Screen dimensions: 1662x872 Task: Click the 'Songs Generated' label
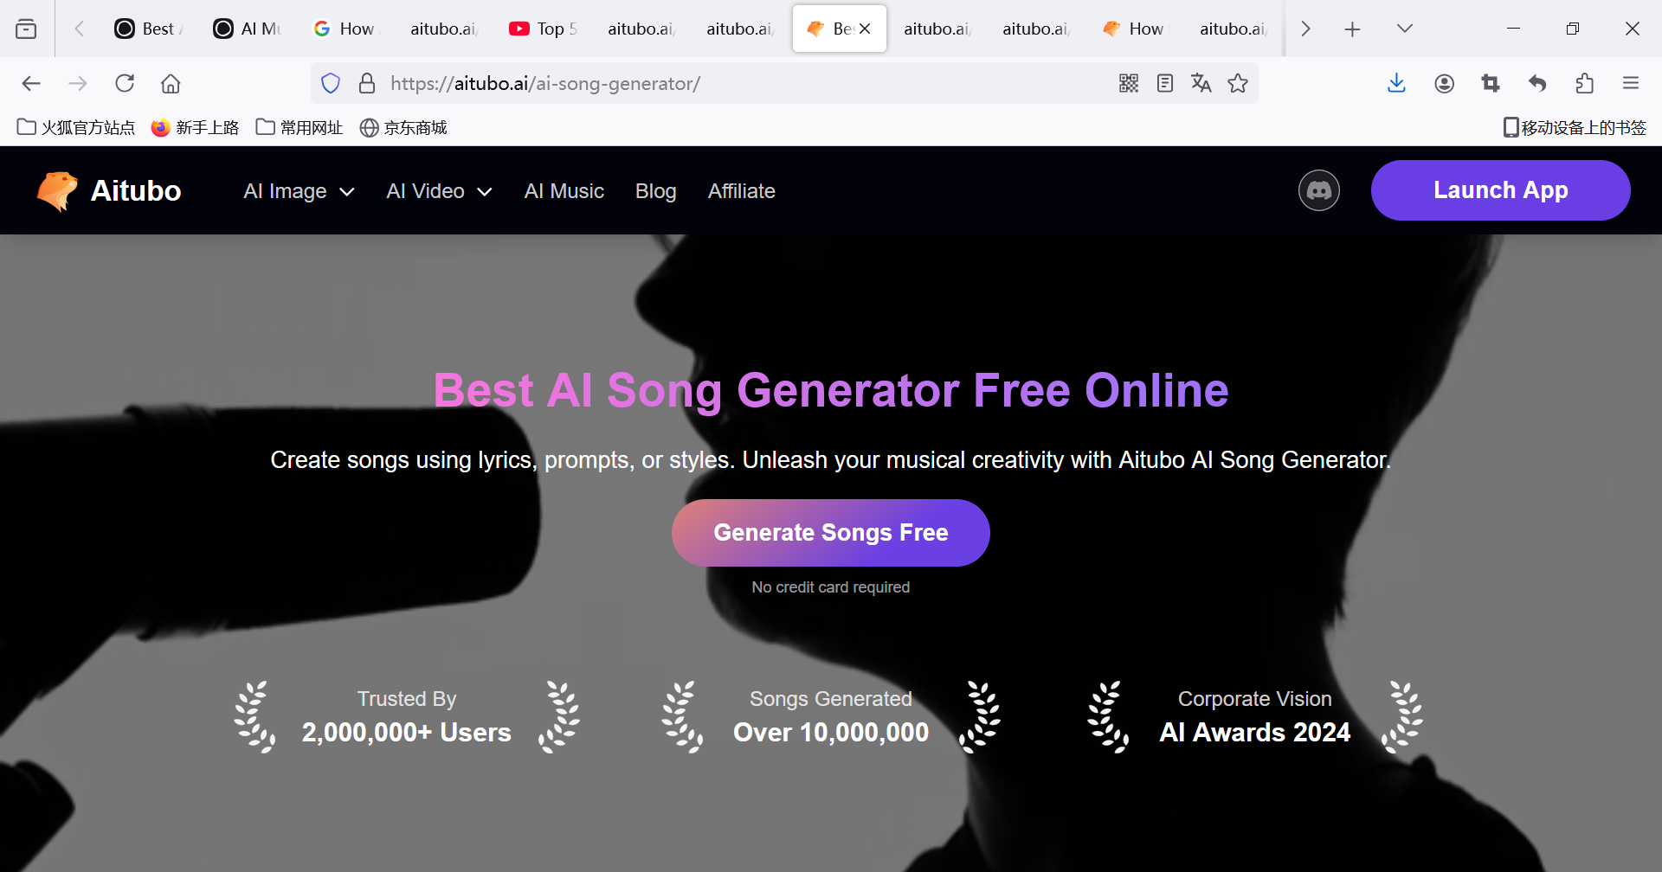831,699
